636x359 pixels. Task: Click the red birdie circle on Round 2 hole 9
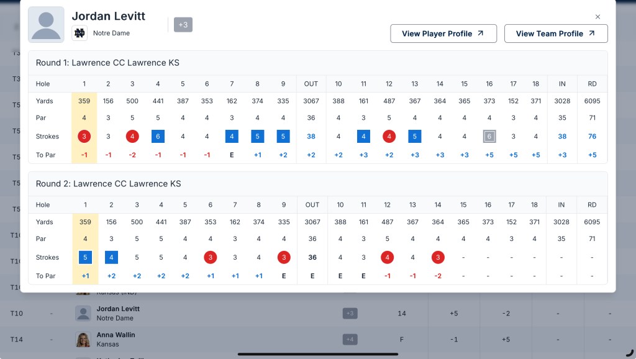(x=284, y=257)
